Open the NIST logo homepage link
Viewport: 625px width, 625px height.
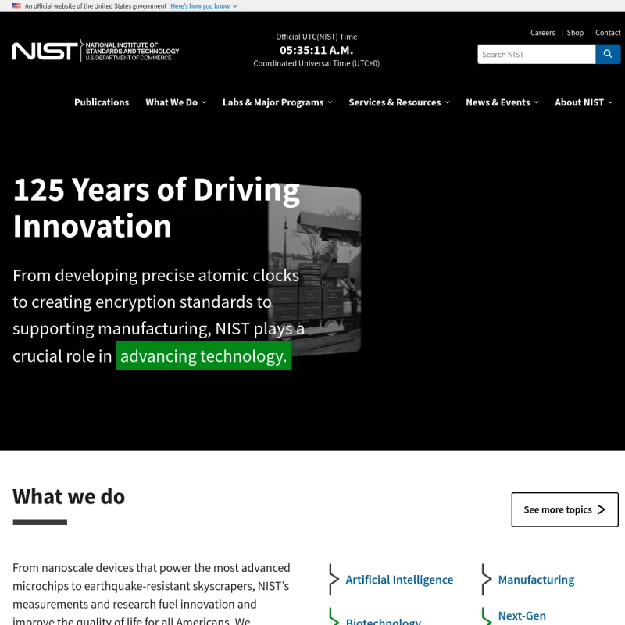95,51
